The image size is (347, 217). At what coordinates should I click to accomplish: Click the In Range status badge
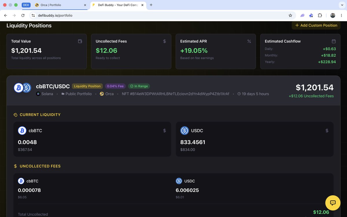139,86
